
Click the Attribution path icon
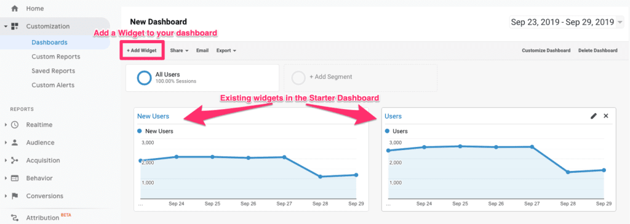click(x=15, y=218)
